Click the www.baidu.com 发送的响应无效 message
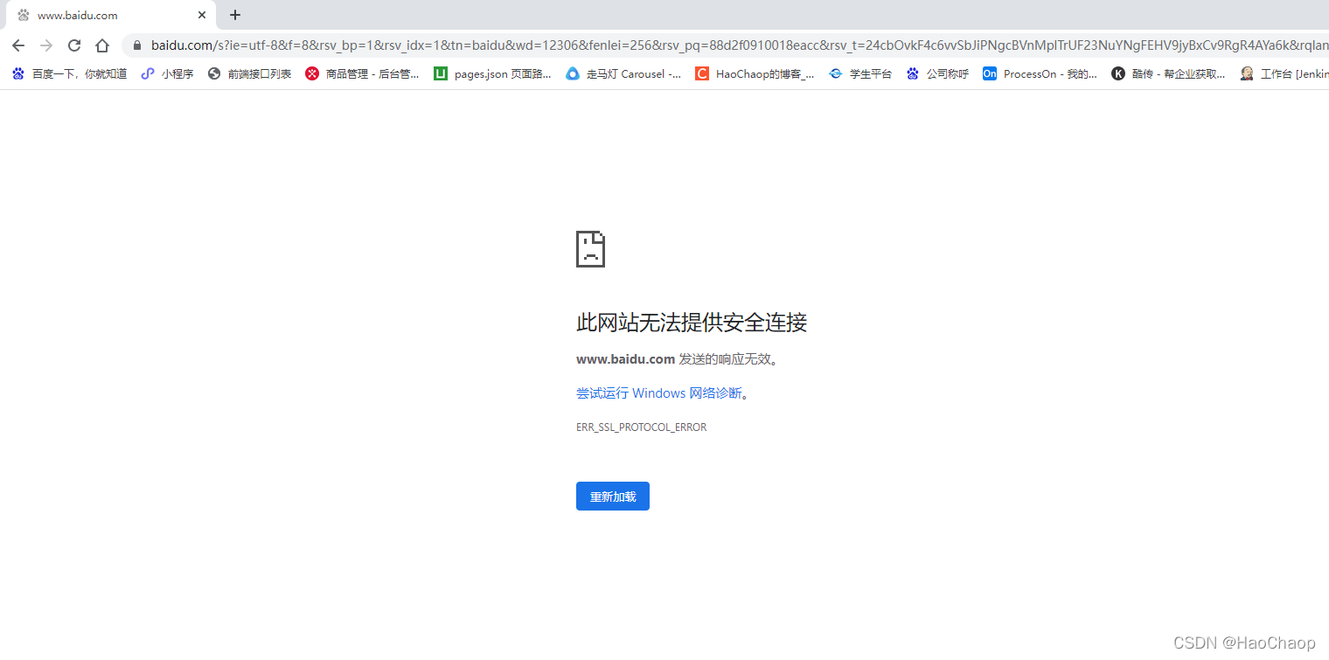Screen dimensions: 1329x660 coord(678,359)
